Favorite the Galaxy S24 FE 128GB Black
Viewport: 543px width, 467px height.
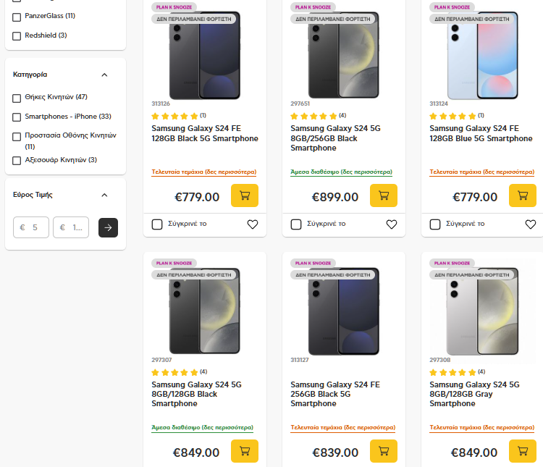tap(253, 224)
